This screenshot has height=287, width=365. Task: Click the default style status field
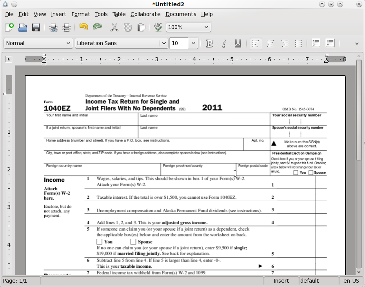[x=318, y=281]
